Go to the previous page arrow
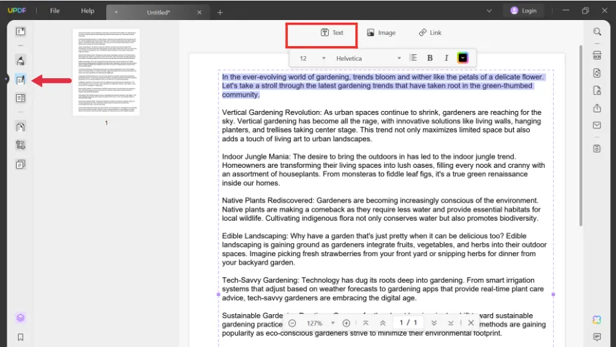Image resolution: width=616 pixels, height=347 pixels. (383, 323)
